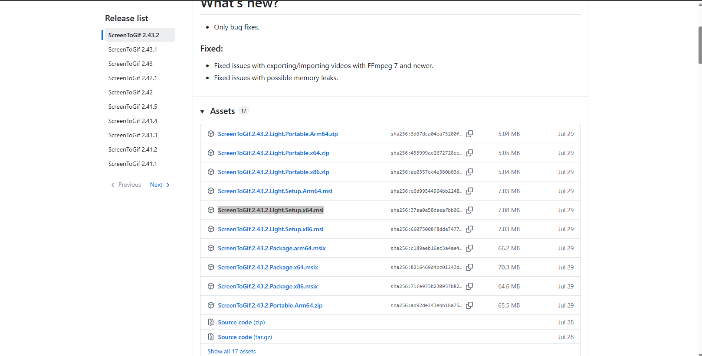Copy sha256 hash for Light.Setup.x64.msi

coord(469,210)
